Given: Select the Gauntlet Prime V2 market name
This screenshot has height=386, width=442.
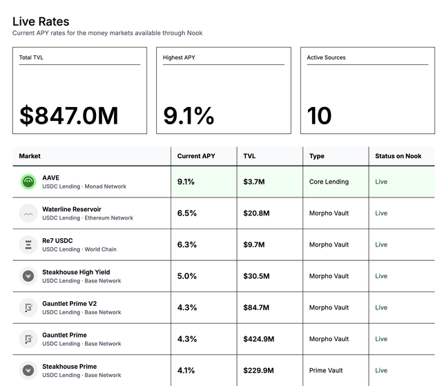Looking at the screenshot, I should (69, 303).
